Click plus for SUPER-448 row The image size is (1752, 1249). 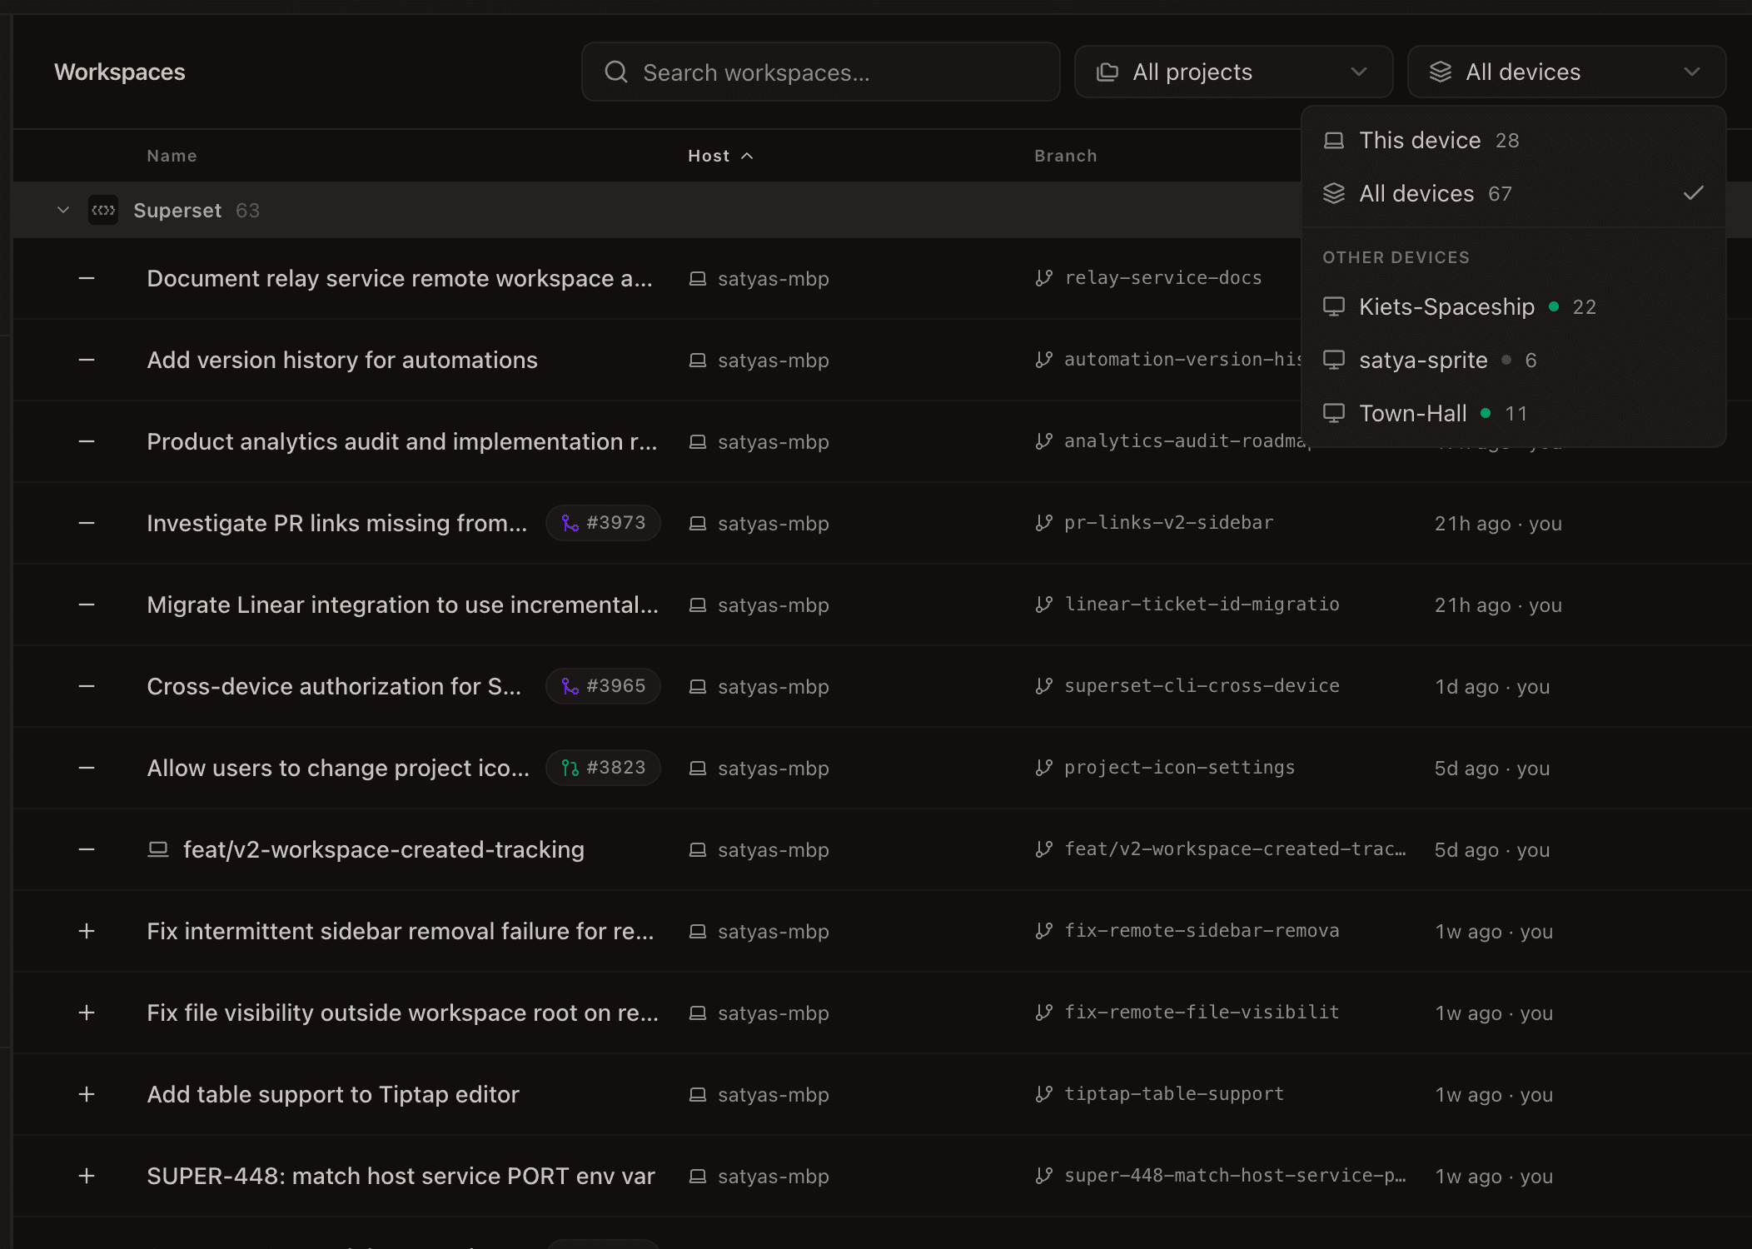87,1176
